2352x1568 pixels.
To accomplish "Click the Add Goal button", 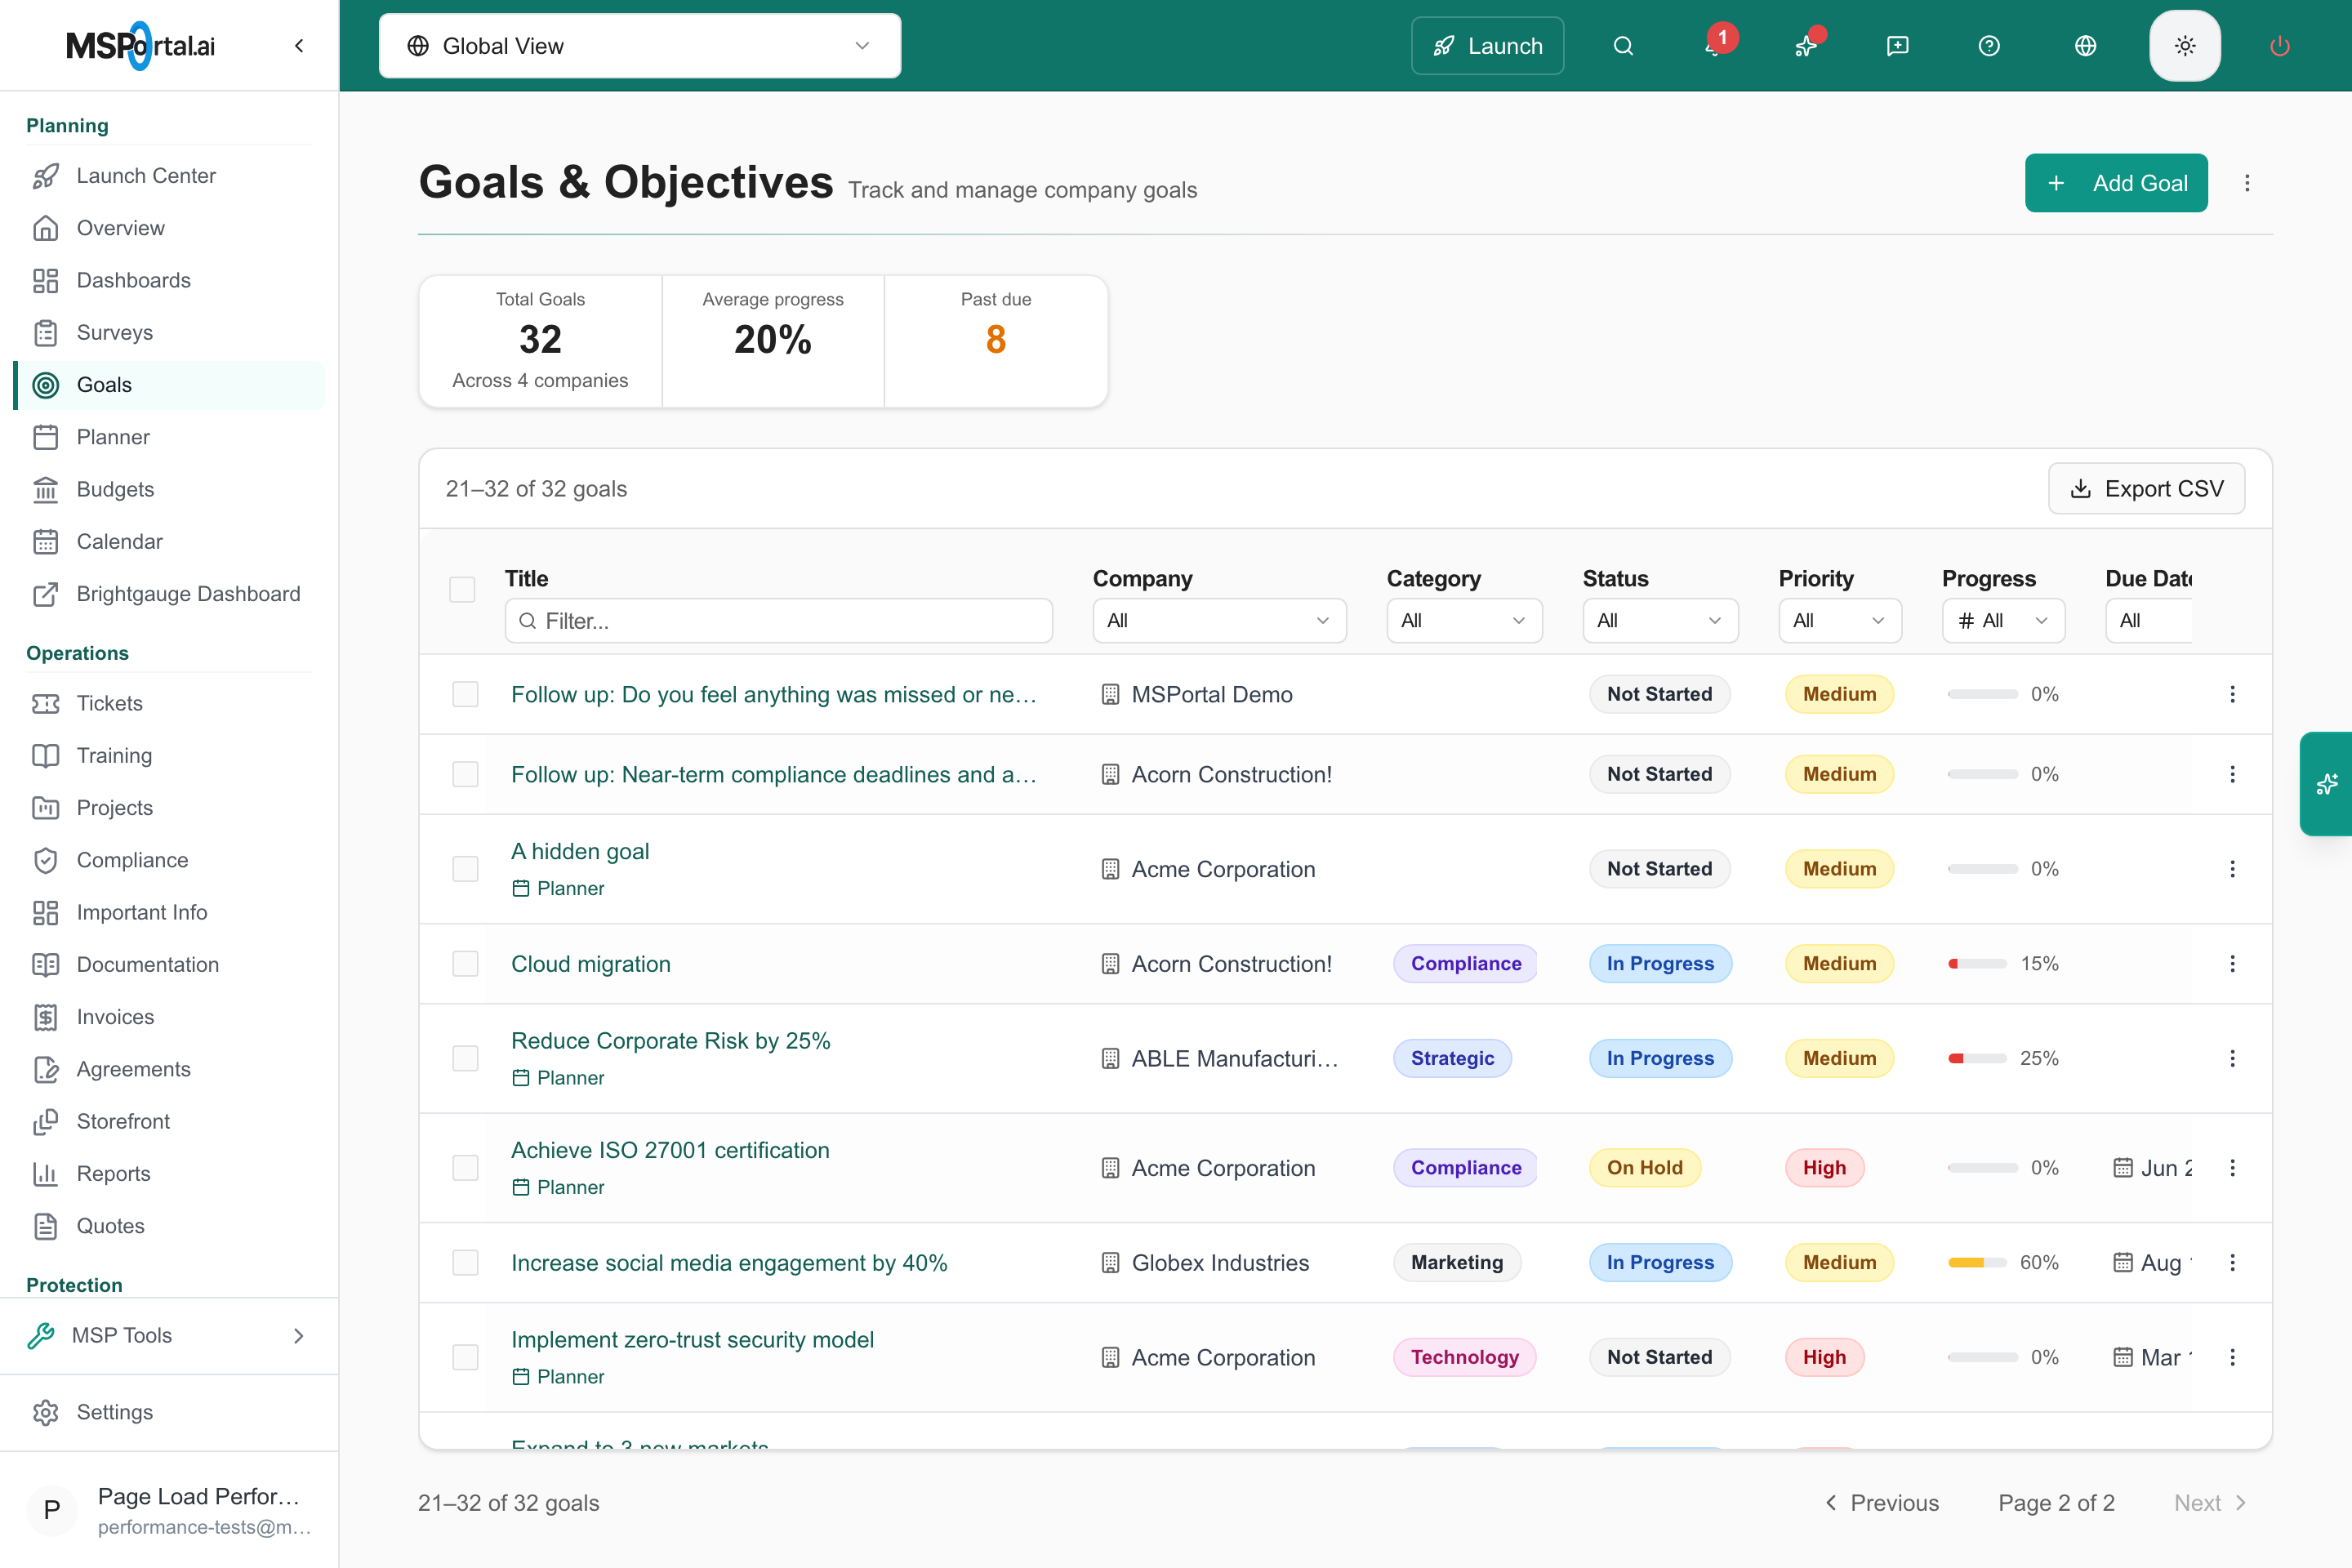I will 2116,183.
